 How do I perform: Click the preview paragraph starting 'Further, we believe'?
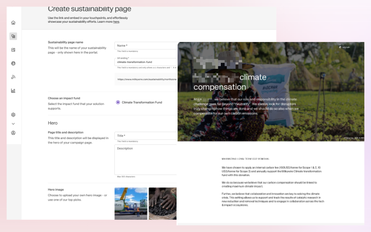tap(273, 199)
